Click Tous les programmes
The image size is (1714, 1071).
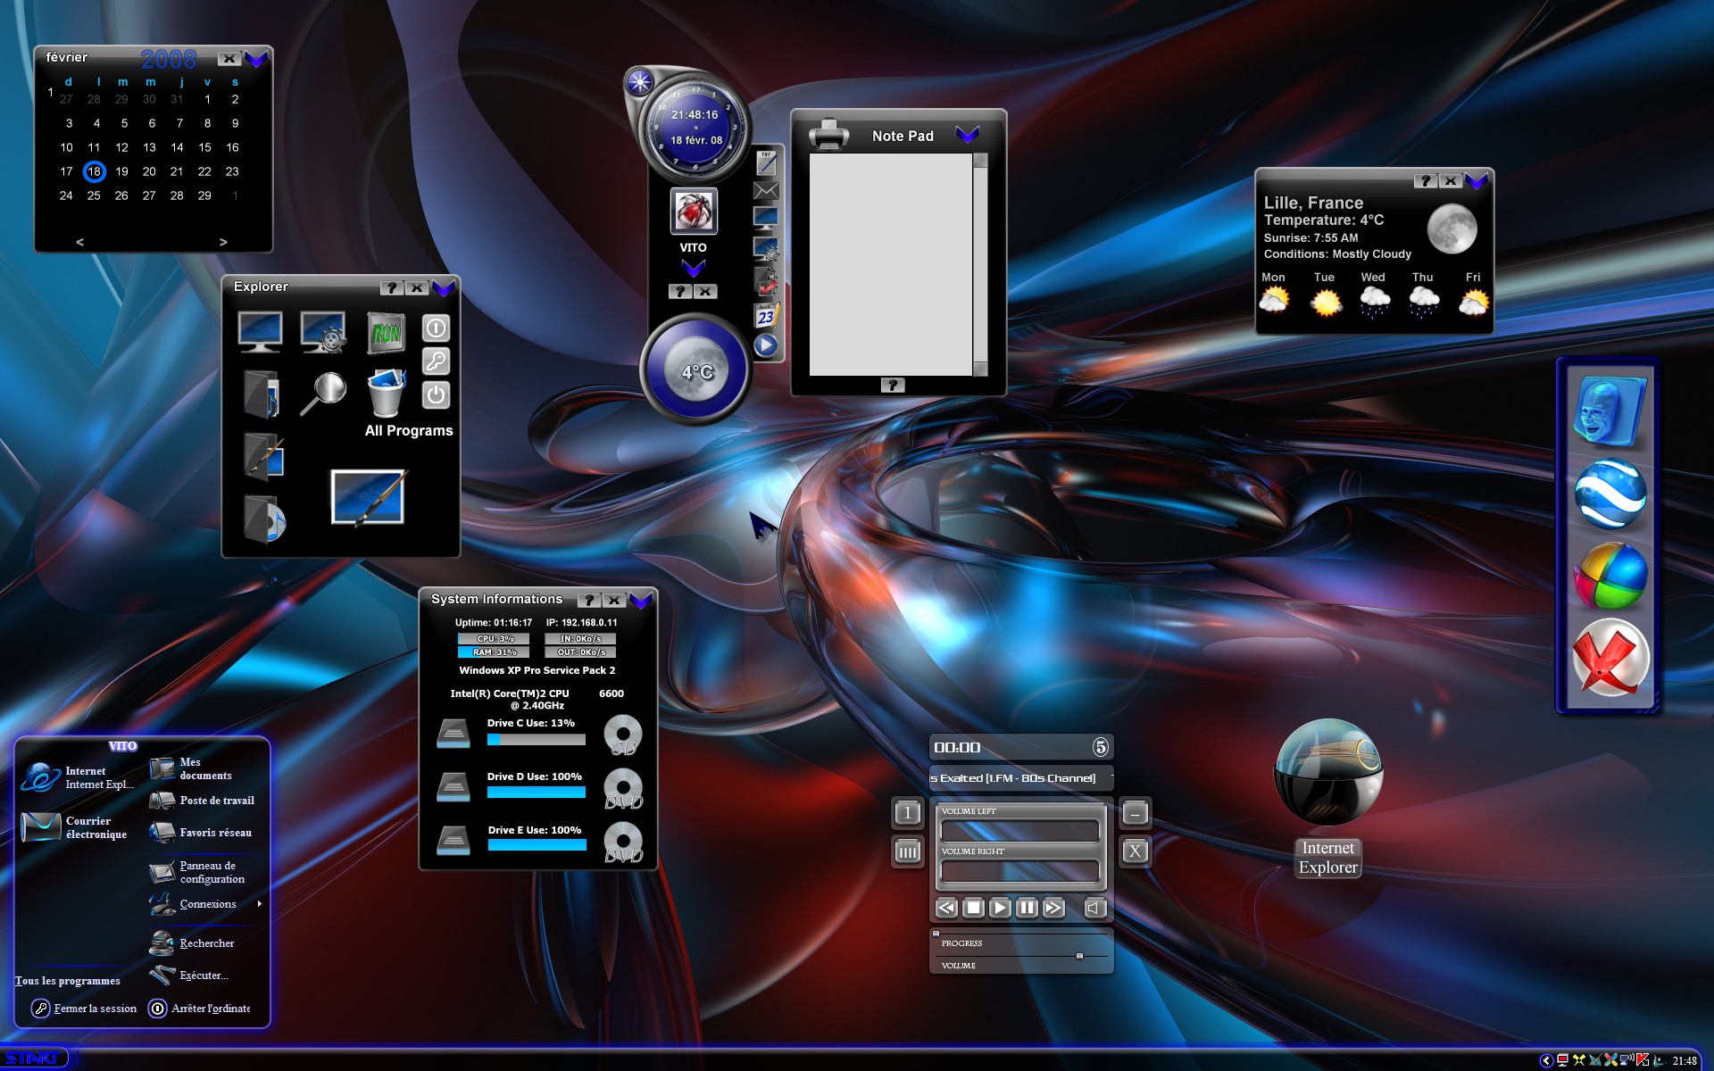point(67,980)
